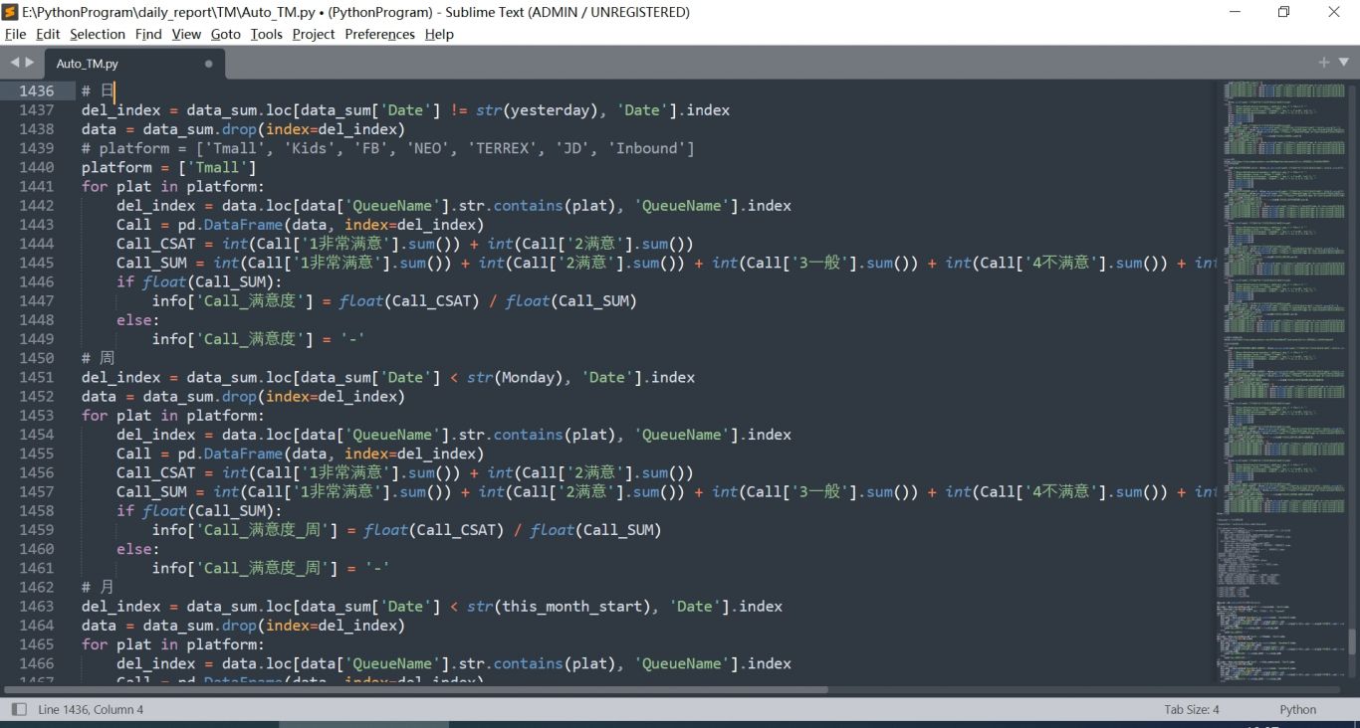Image resolution: width=1360 pixels, height=728 pixels.
Task: Change Python syntax in status bar
Action: pos(1298,709)
